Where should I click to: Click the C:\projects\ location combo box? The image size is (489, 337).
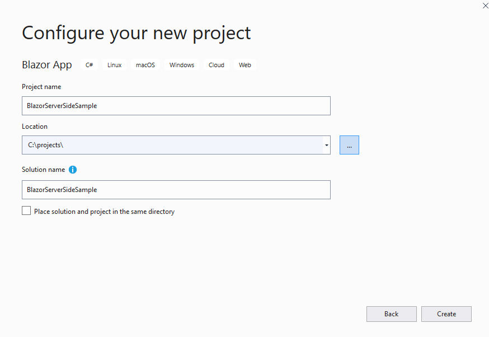172,145
